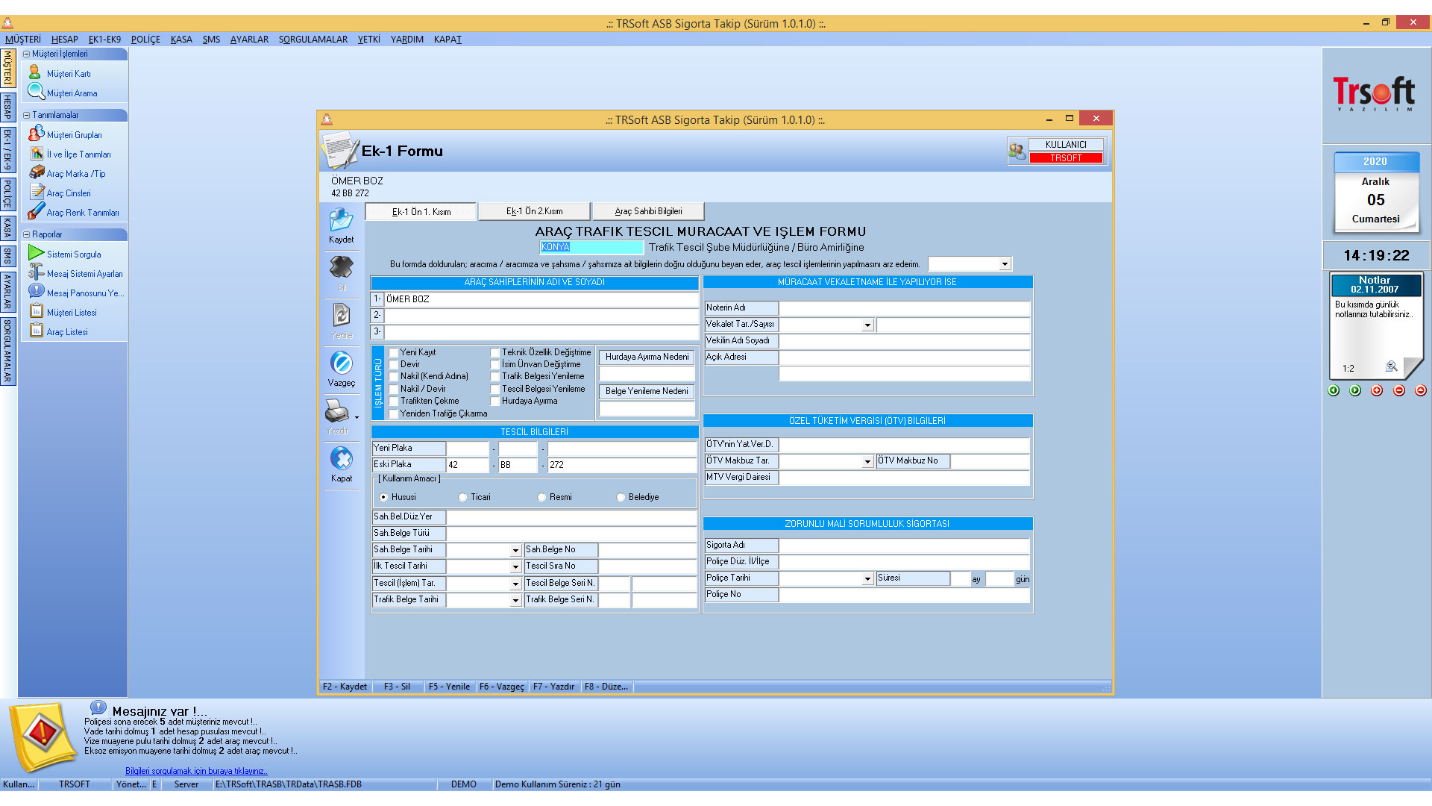The image size is (1432, 806).
Task: Collapse the Müşteri İşlemleri group
Action: coord(26,54)
